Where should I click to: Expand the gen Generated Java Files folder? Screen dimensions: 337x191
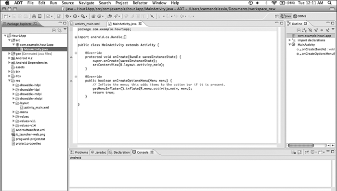point(9,54)
